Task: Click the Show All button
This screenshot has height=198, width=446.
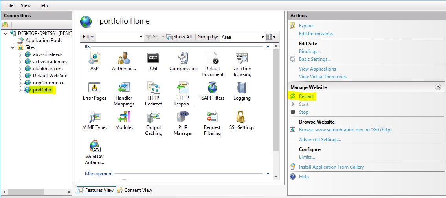Action: click(x=179, y=37)
